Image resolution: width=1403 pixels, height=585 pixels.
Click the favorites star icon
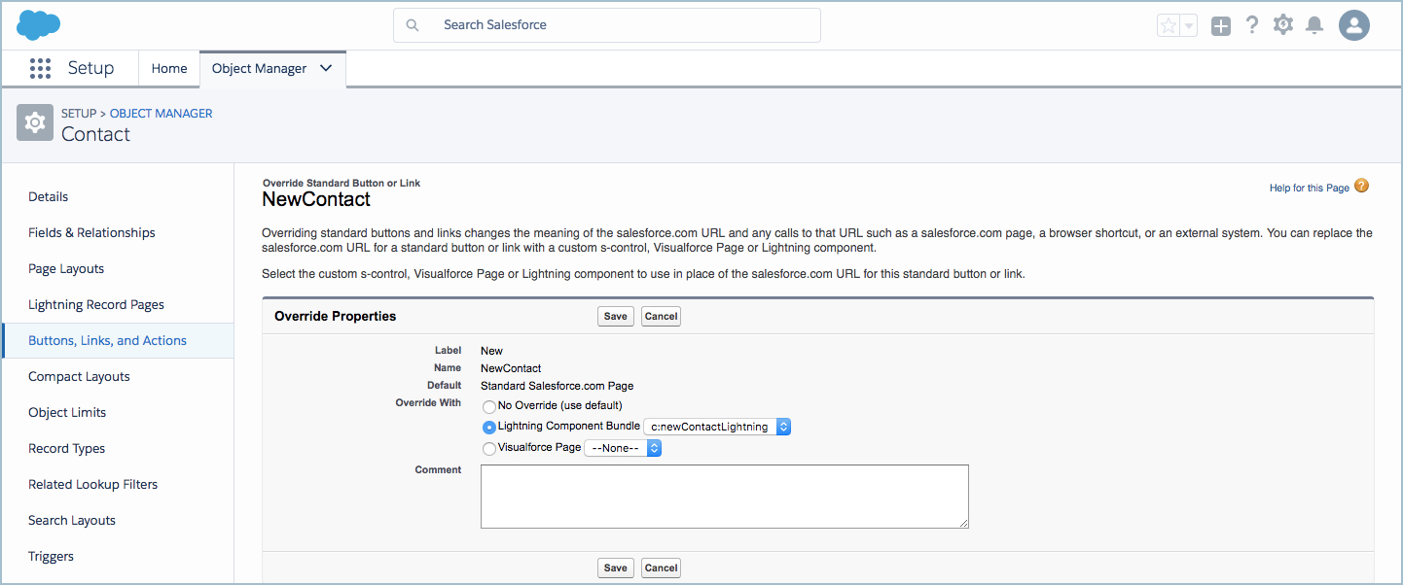click(1169, 26)
